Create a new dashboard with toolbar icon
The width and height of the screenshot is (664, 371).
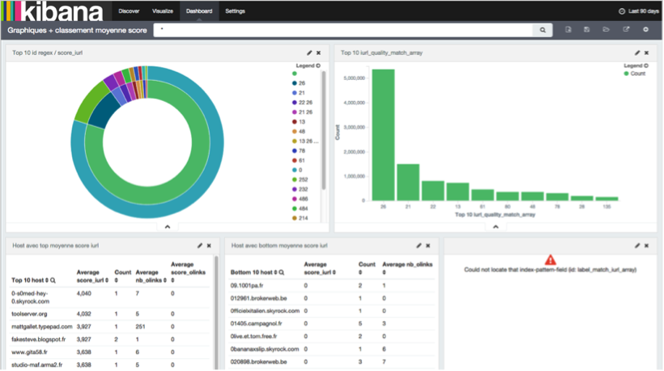pyautogui.click(x=568, y=30)
